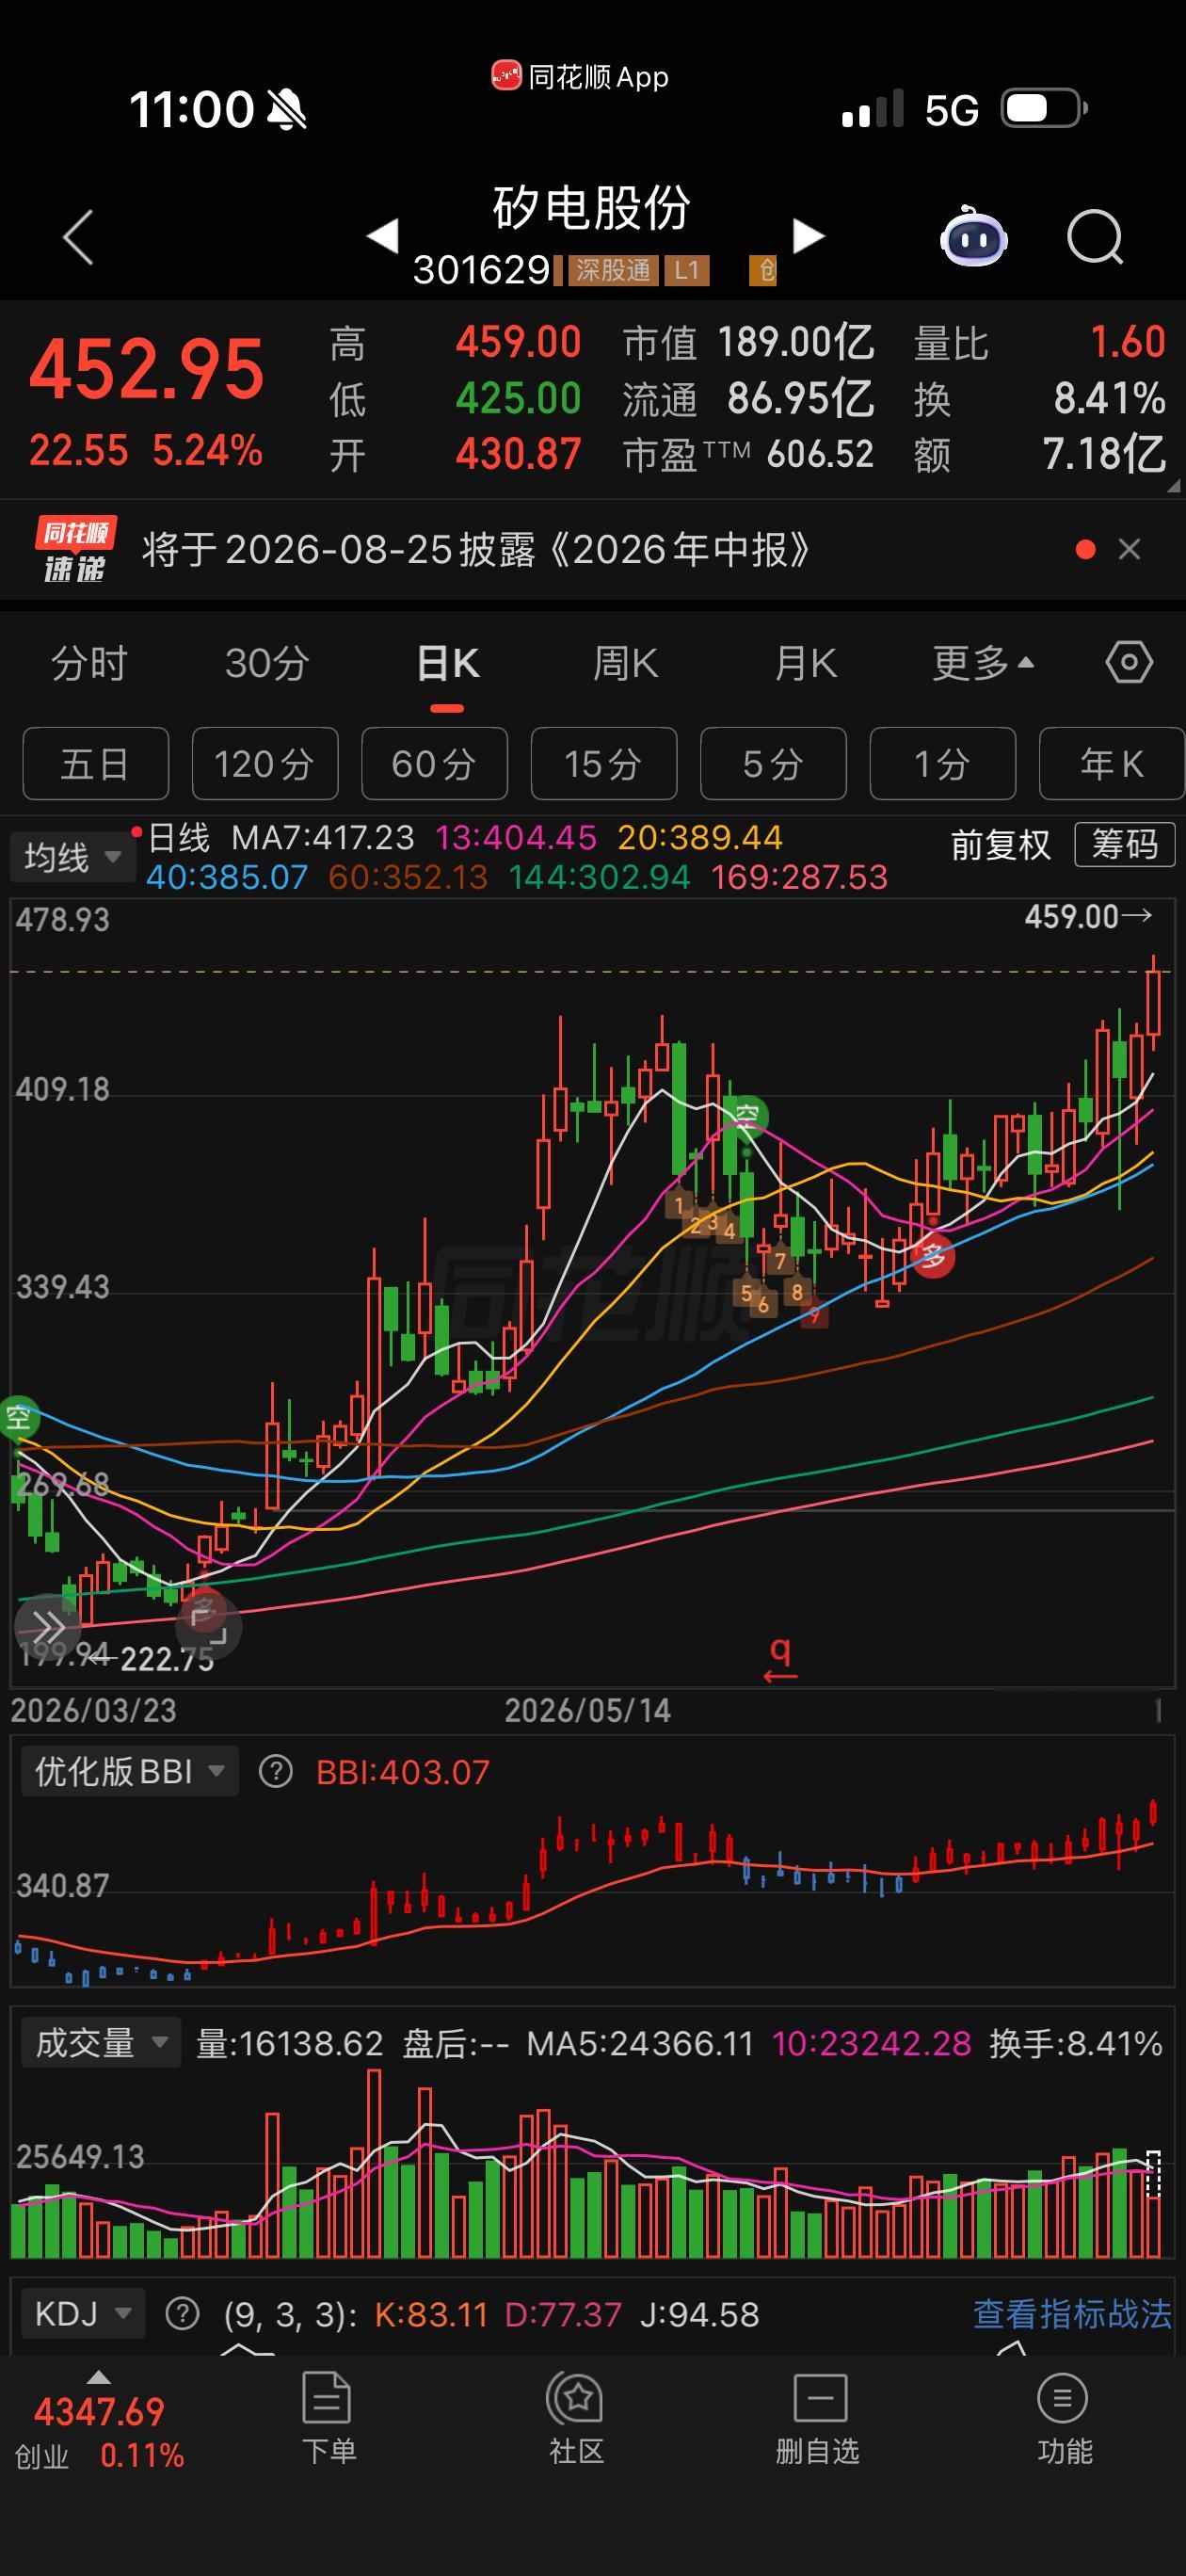The height and width of the screenshot is (2576, 1186).
Task: Tap the 市盈TTM 606.52 value
Action: [820, 454]
